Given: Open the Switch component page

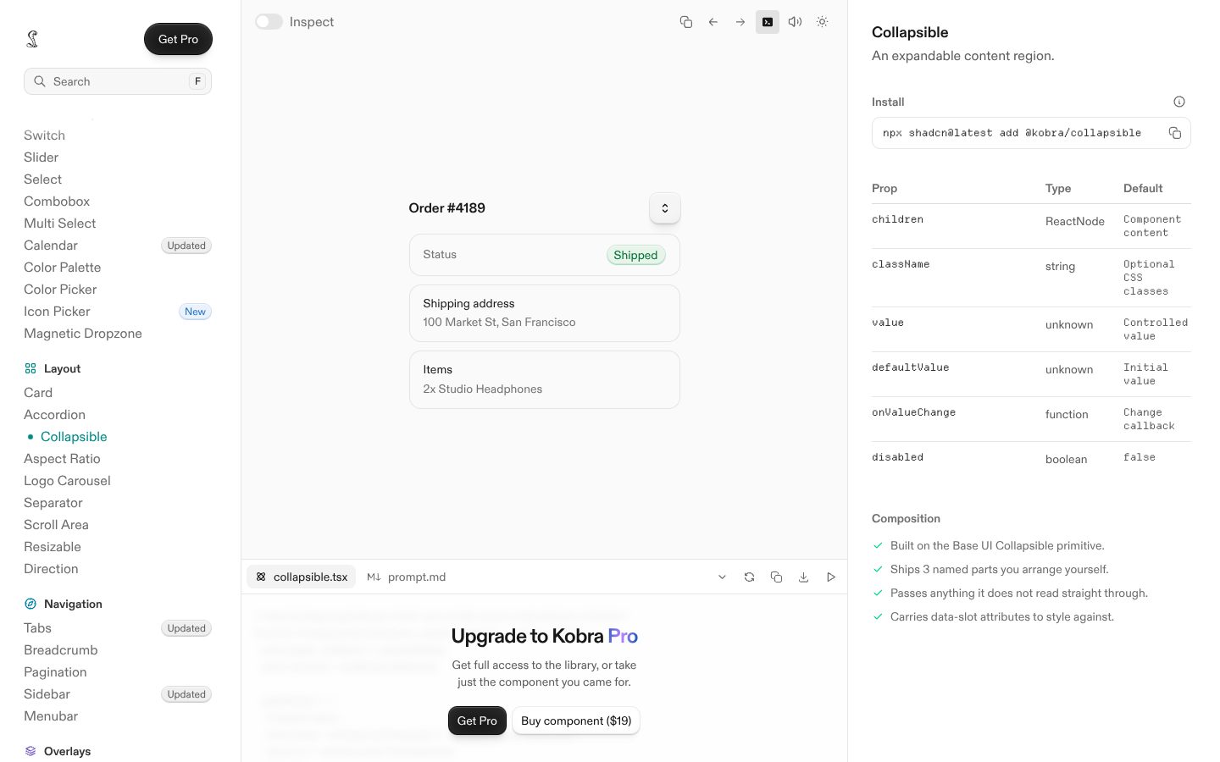Looking at the screenshot, I should [44, 135].
